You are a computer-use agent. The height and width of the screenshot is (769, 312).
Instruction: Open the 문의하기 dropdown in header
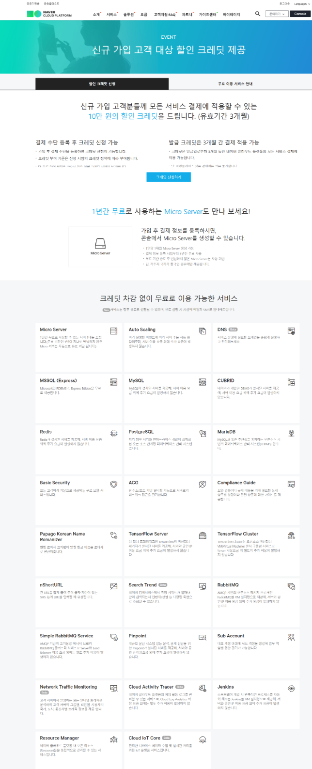pos(276,14)
